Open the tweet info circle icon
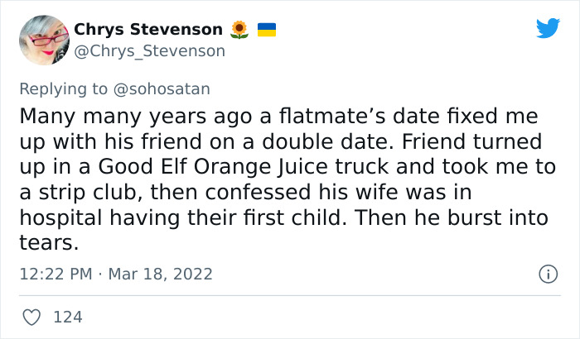Screen dimensions: 580x339 click(547, 273)
